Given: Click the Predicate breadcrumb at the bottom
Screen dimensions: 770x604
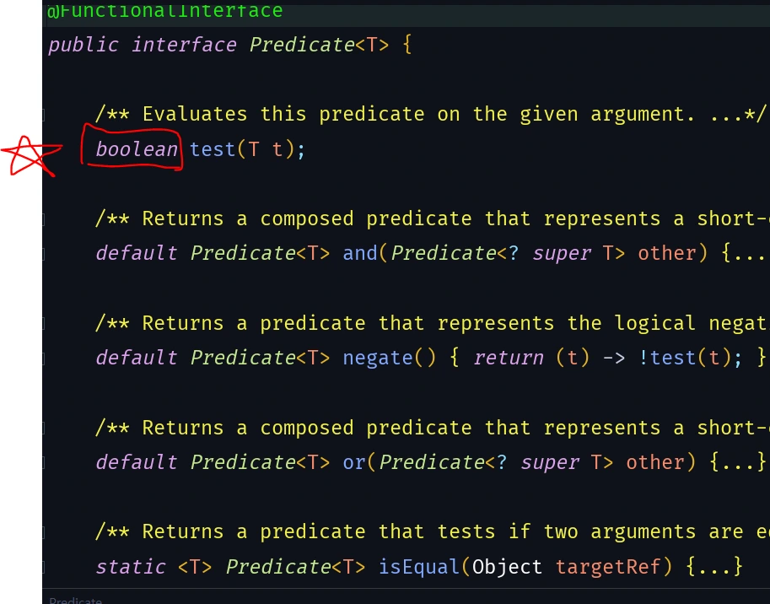Looking at the screenshot, I should pos(76,600).
